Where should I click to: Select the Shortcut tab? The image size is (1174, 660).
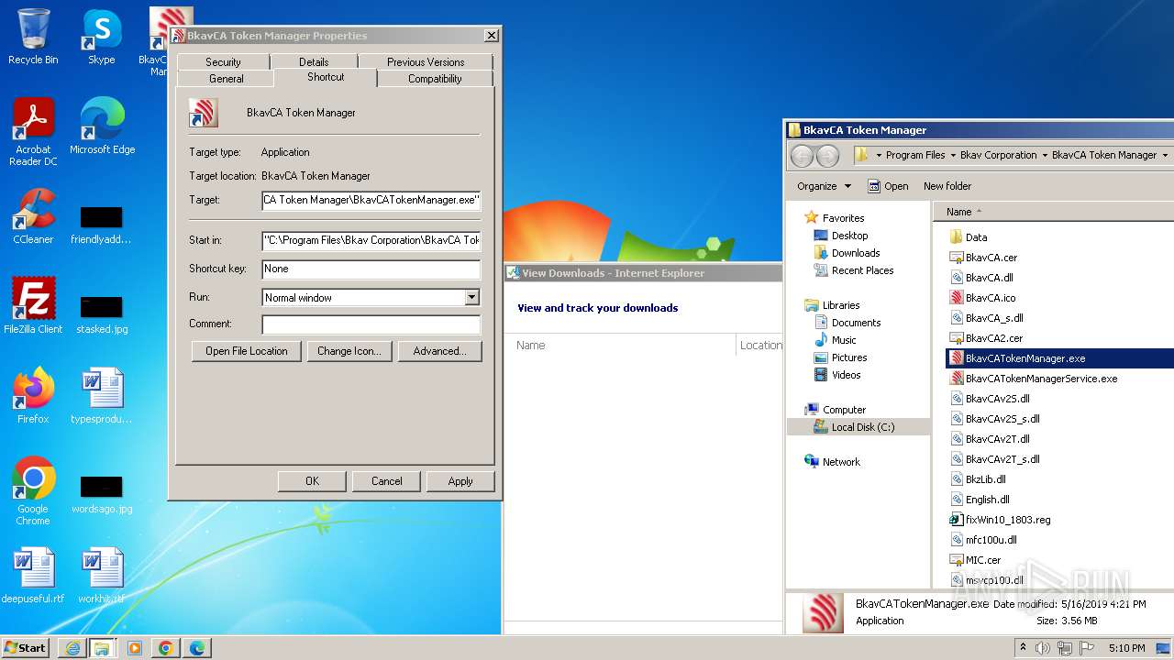[326, 78]
